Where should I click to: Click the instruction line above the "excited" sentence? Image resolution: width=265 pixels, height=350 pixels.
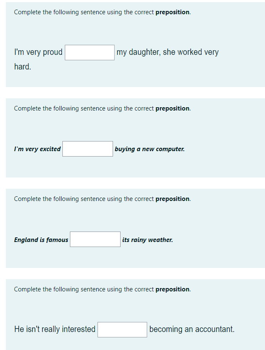103,108
